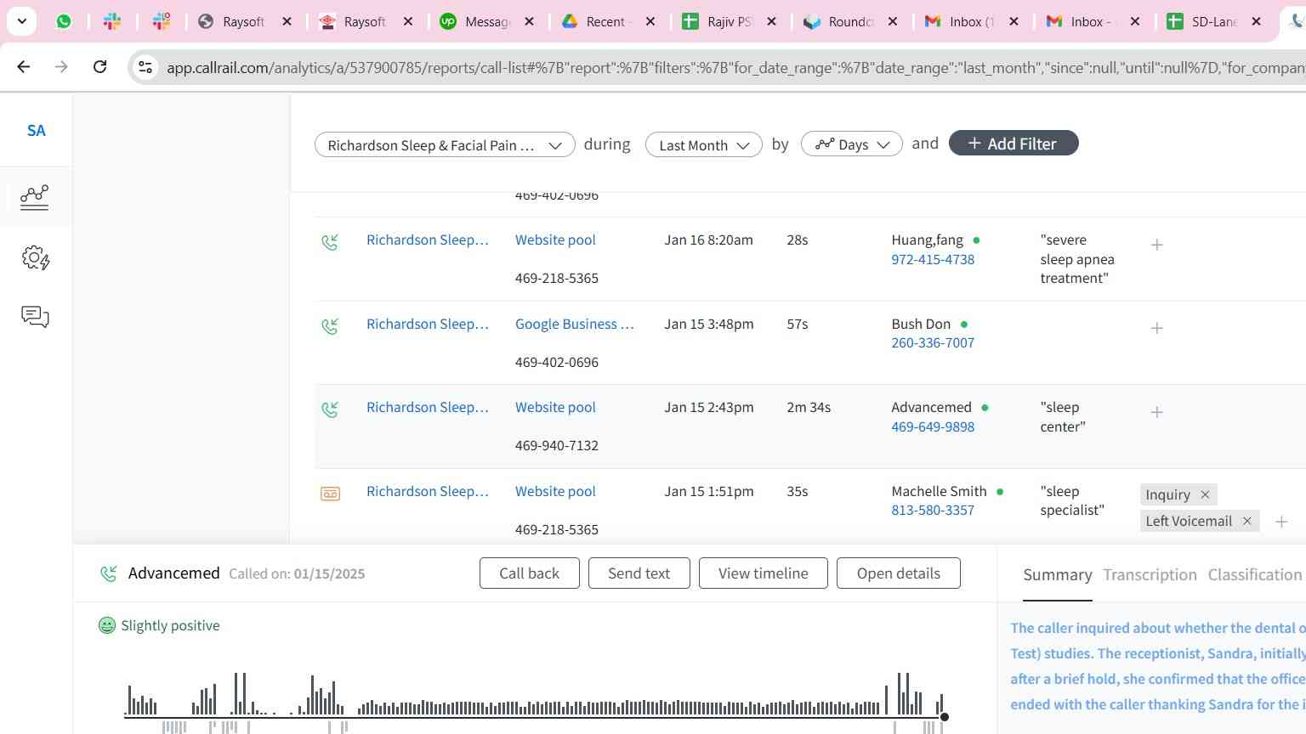Reload the current page
1306x734 pixels.
click(99, 66)
